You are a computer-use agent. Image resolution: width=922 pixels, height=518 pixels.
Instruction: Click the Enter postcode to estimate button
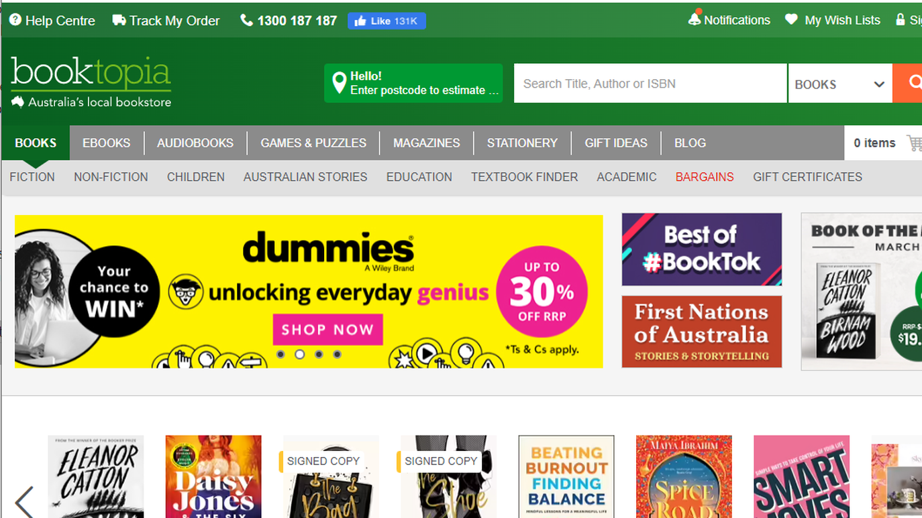[413, 83]
